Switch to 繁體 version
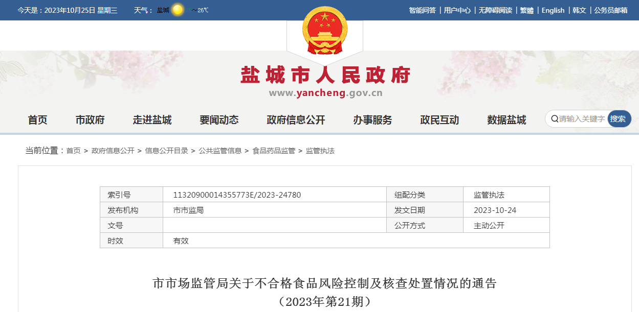 pyautogui.click(x=527, y=10)
